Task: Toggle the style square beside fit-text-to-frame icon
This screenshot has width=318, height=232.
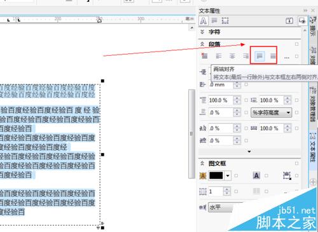Action: 296,175
